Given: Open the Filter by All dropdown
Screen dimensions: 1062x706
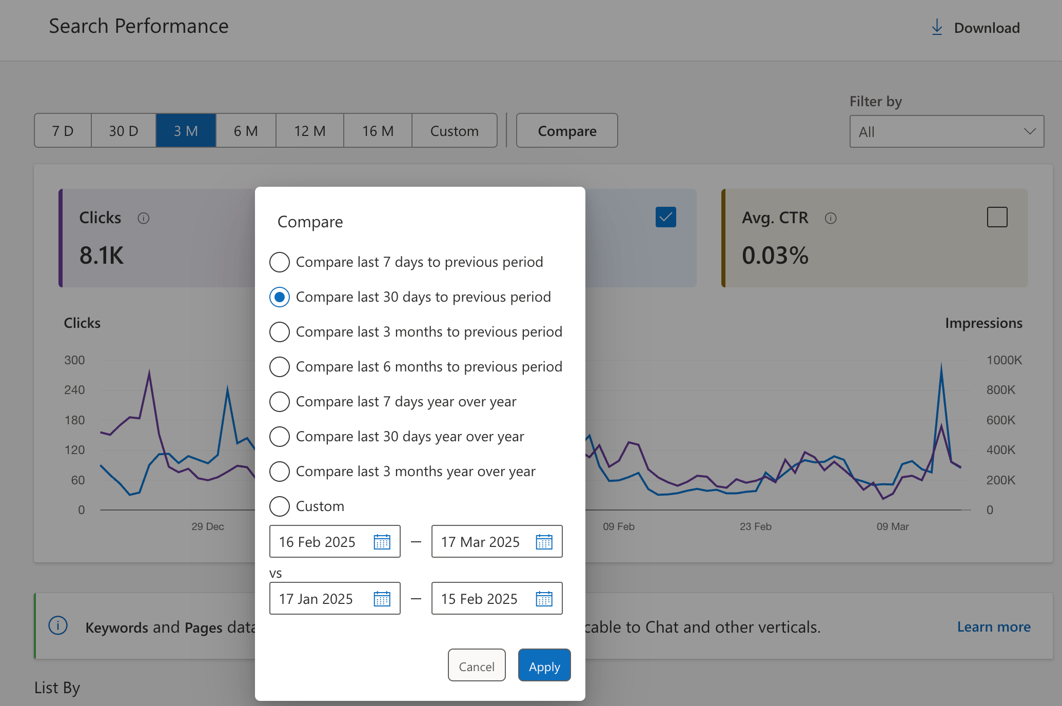Looking at the screenshot, I should coord(946,131).
